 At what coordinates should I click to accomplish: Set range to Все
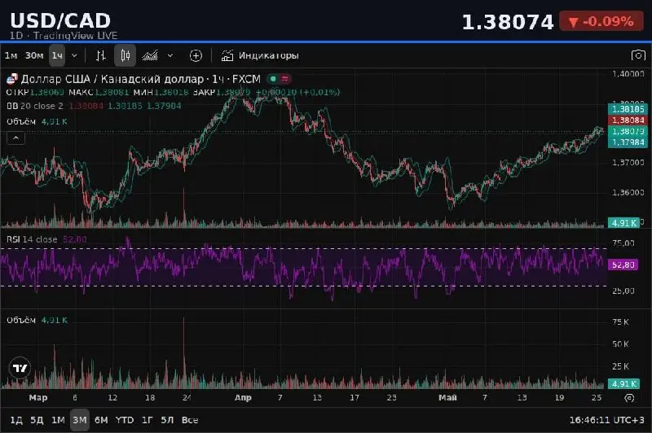point(190,420)
